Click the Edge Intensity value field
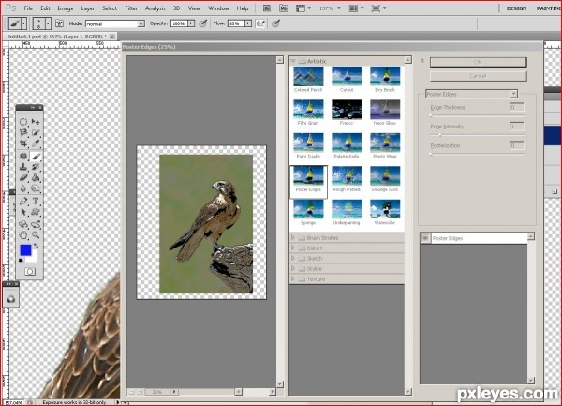This screenshot has width=562, height=406. [516, 127]
